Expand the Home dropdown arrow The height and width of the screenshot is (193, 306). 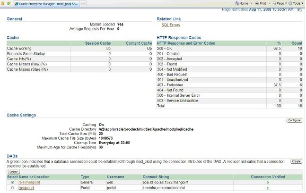(251, 3)
